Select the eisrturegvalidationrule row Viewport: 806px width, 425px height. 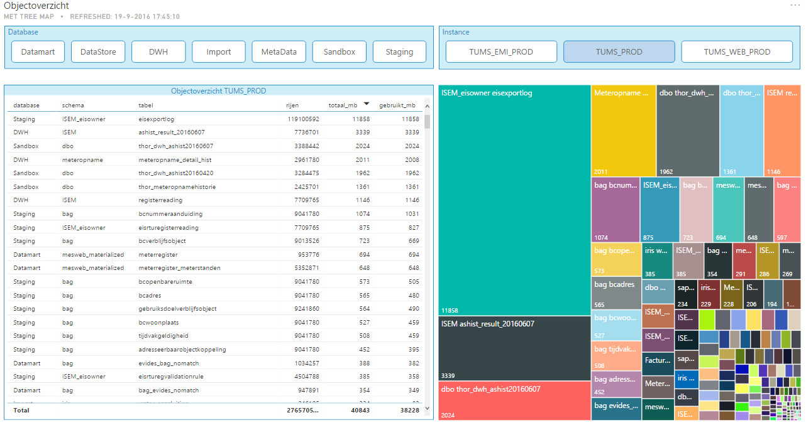(215, 377)
